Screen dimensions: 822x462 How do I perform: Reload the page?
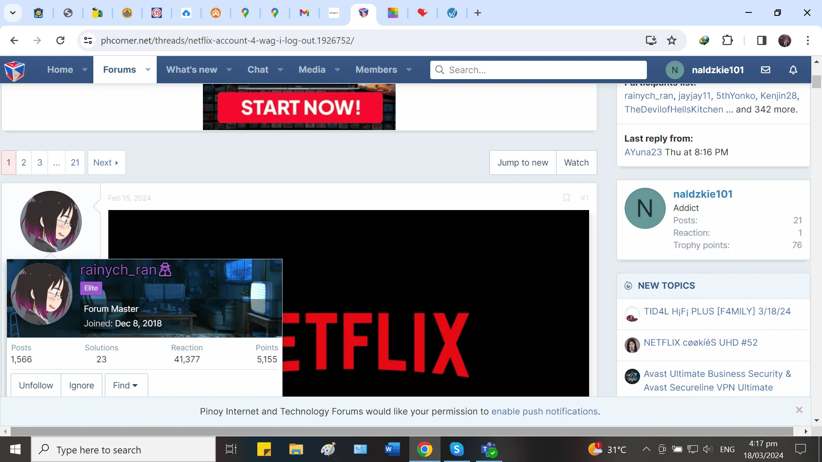coord(60,41)
